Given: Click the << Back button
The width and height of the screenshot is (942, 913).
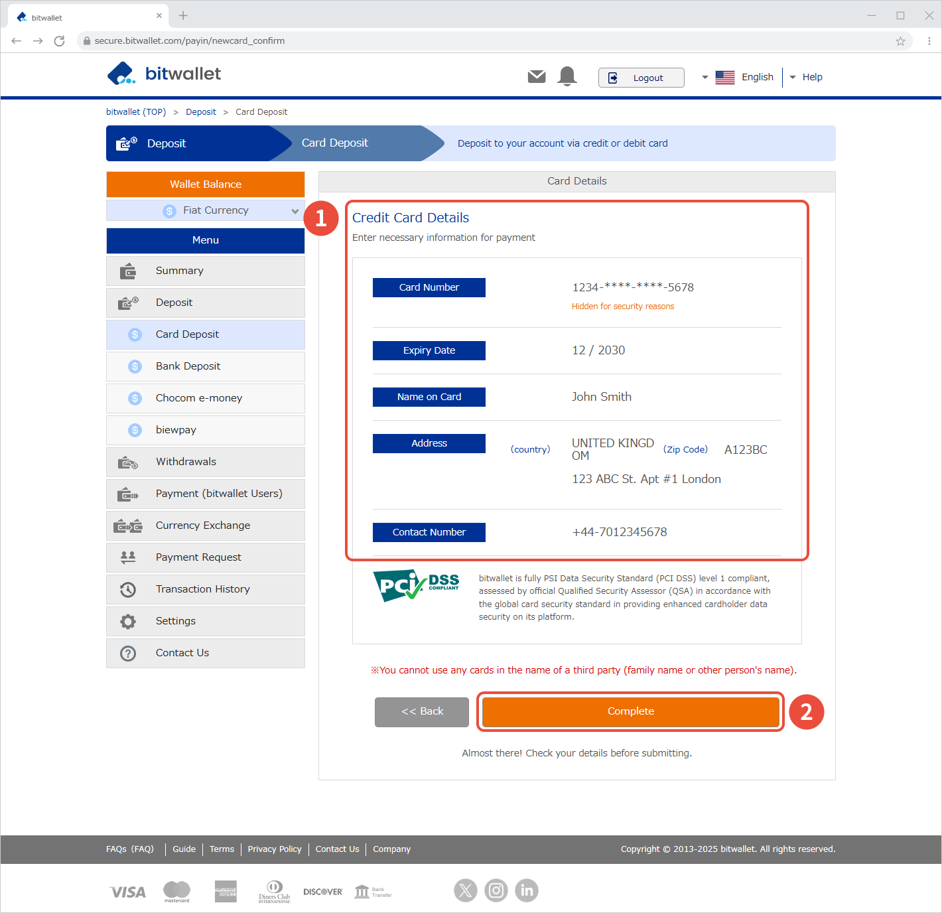Looking at the screenshot, I should (422, 711).
